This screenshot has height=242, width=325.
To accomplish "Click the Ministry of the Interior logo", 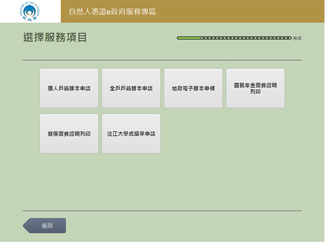I will (30, 10).
